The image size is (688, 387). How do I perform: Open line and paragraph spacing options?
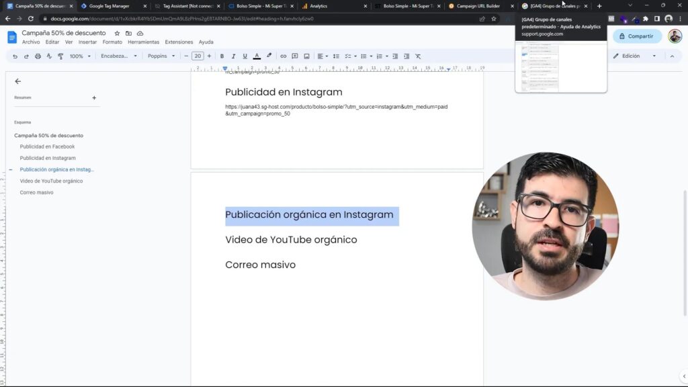pyautogui.click(x=336, y=56)
